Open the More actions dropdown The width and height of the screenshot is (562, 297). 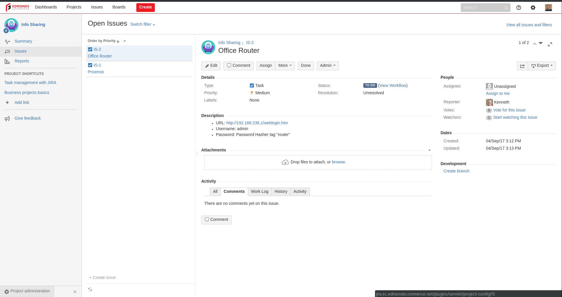pos(285,66)
